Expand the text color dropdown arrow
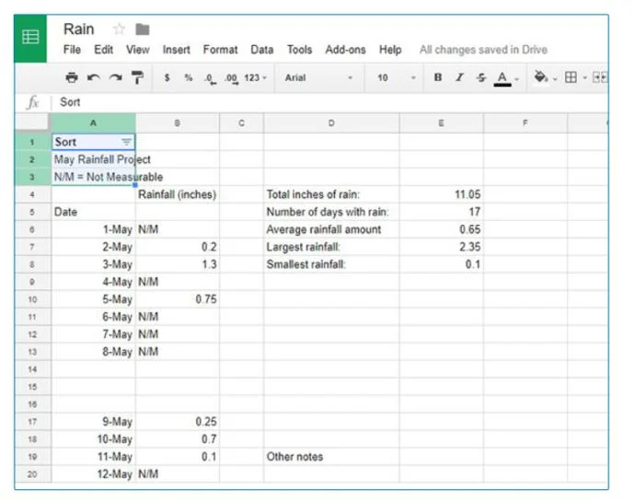 517,78
